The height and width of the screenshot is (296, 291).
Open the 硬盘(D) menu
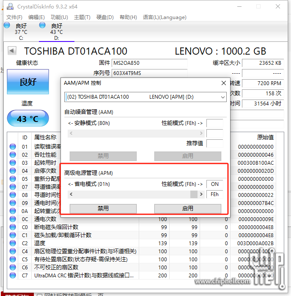105,17
